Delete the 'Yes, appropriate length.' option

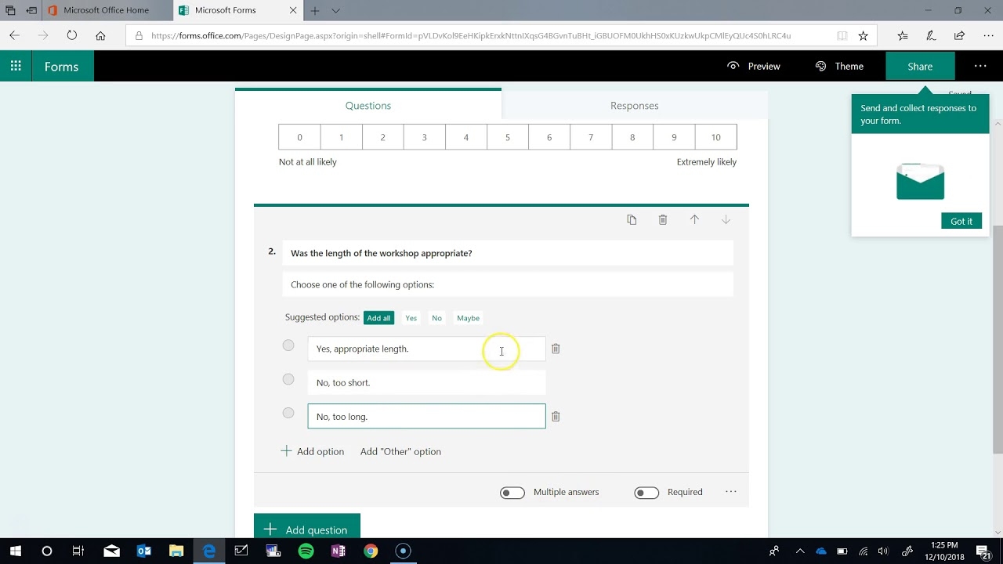(556, 349)
